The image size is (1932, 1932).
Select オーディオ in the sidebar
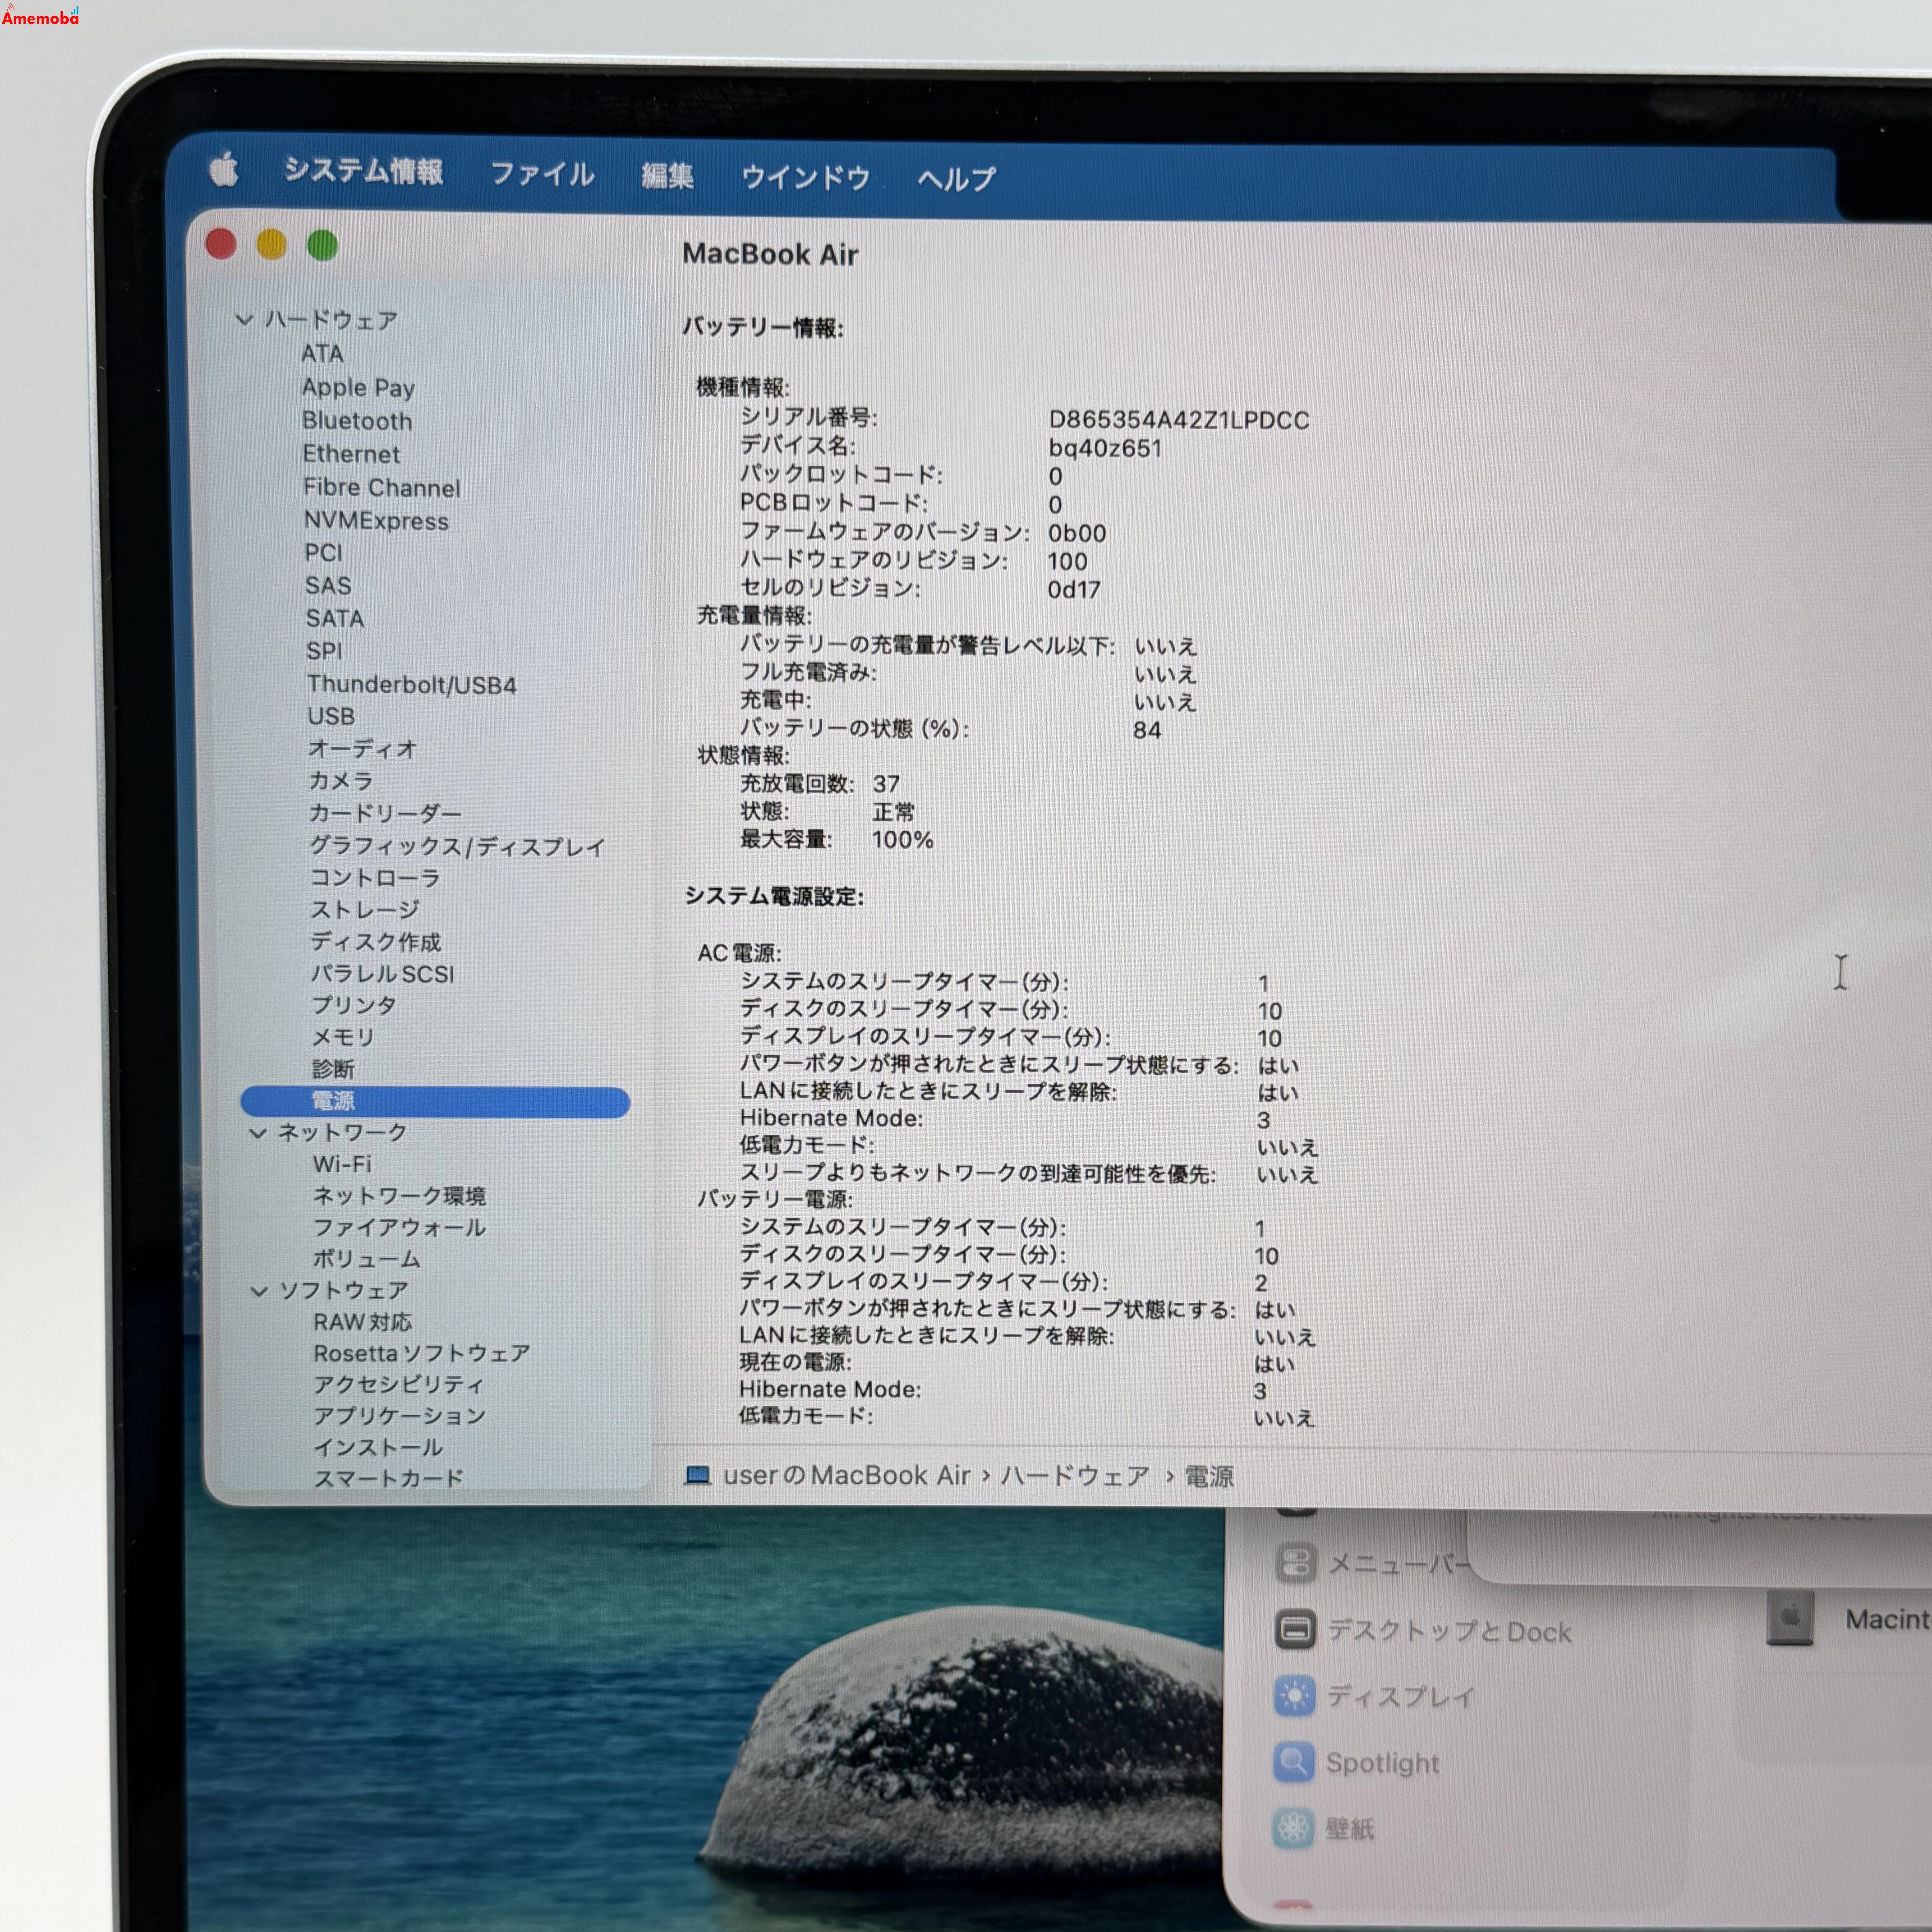[x=362, y=748]
